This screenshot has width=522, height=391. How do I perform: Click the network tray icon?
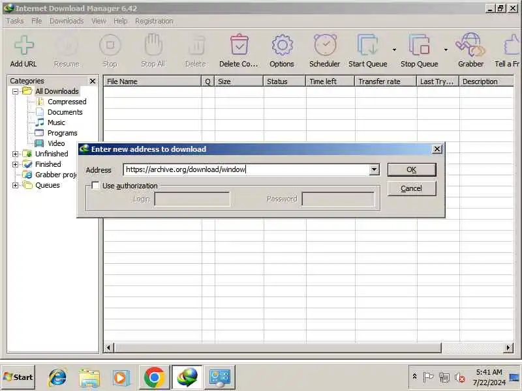pyautogui.click(x=444, y=377)
